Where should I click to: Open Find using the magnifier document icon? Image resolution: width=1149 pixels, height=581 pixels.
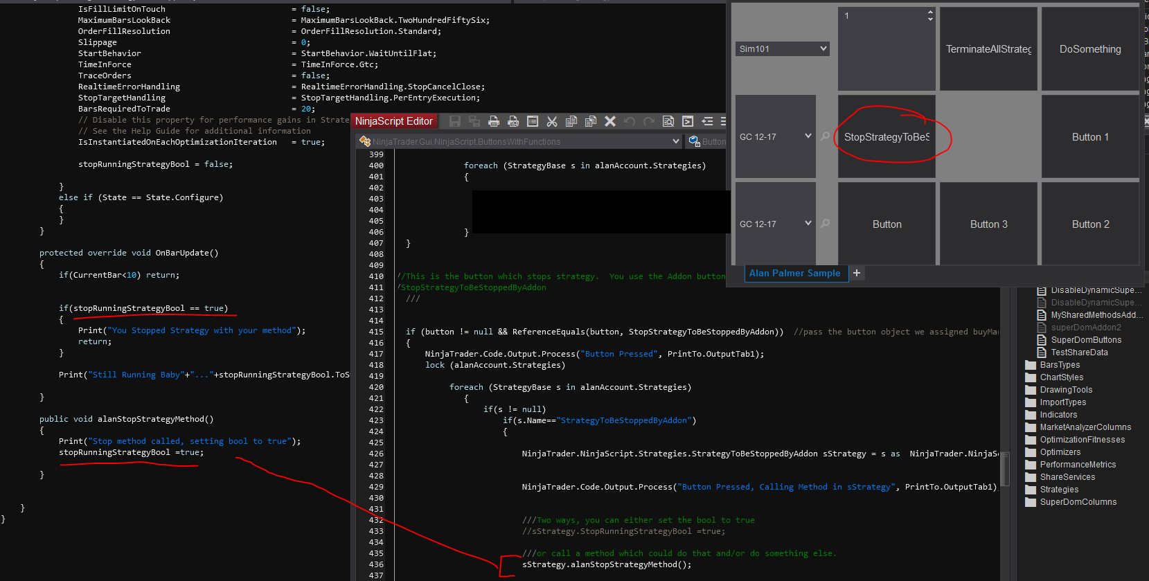pyautogui.click(x=668, y=121)
